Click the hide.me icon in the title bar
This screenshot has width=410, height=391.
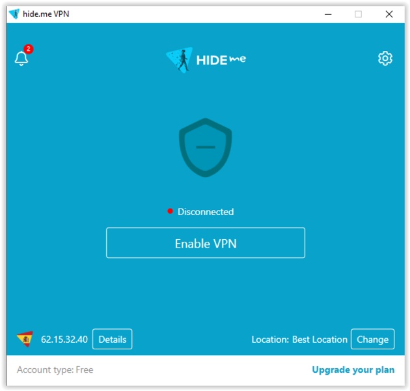point(14,14)
